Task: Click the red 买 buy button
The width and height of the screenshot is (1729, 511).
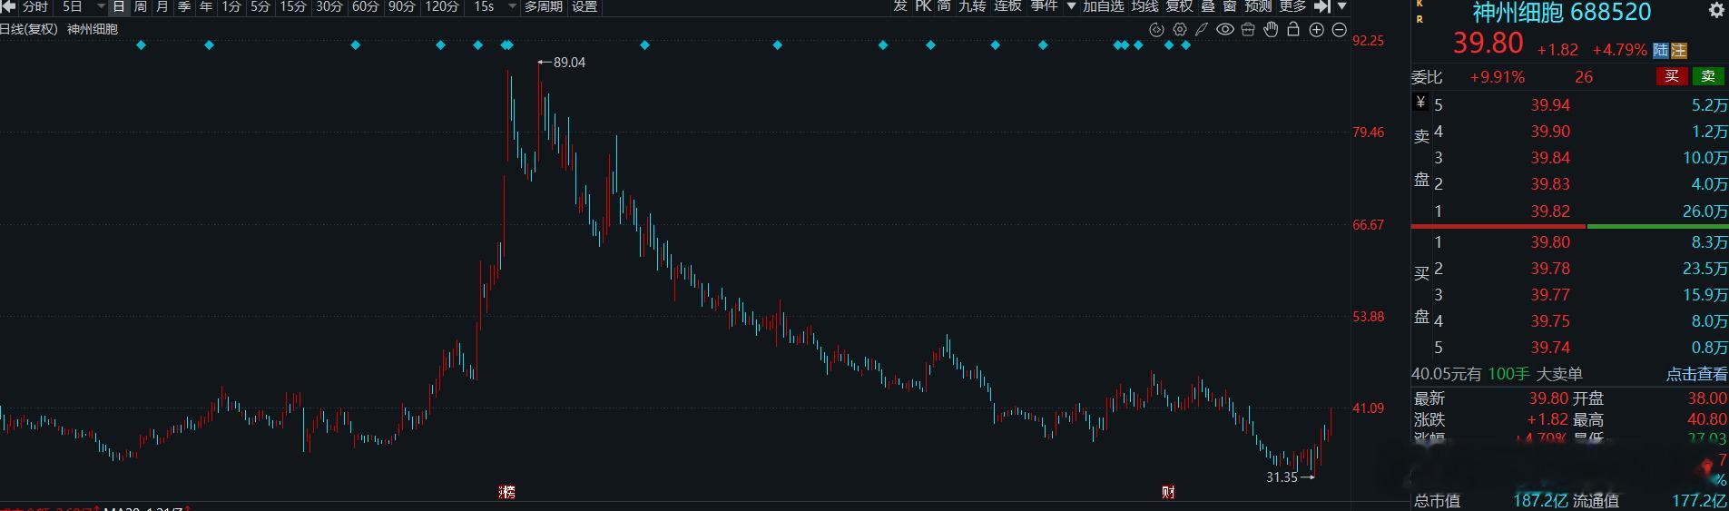Action: click(1672, 76)
